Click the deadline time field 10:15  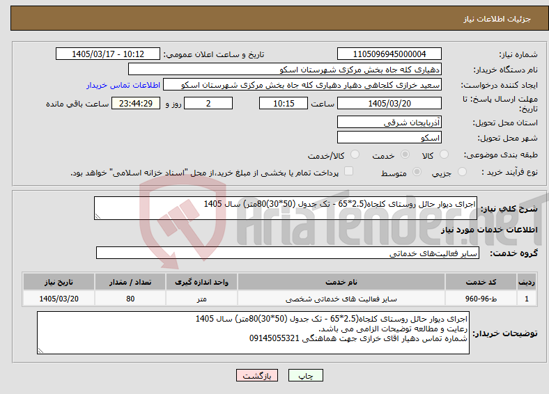284,103
